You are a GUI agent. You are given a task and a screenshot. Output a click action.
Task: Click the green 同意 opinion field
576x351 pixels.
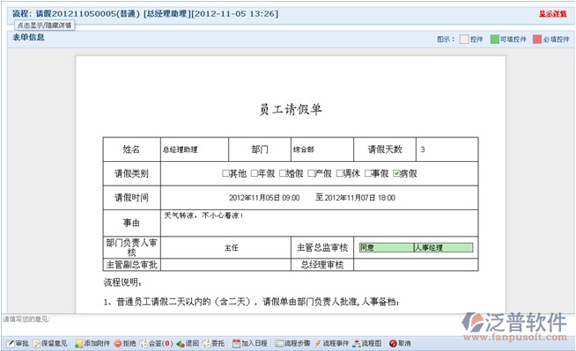(387, 247)
